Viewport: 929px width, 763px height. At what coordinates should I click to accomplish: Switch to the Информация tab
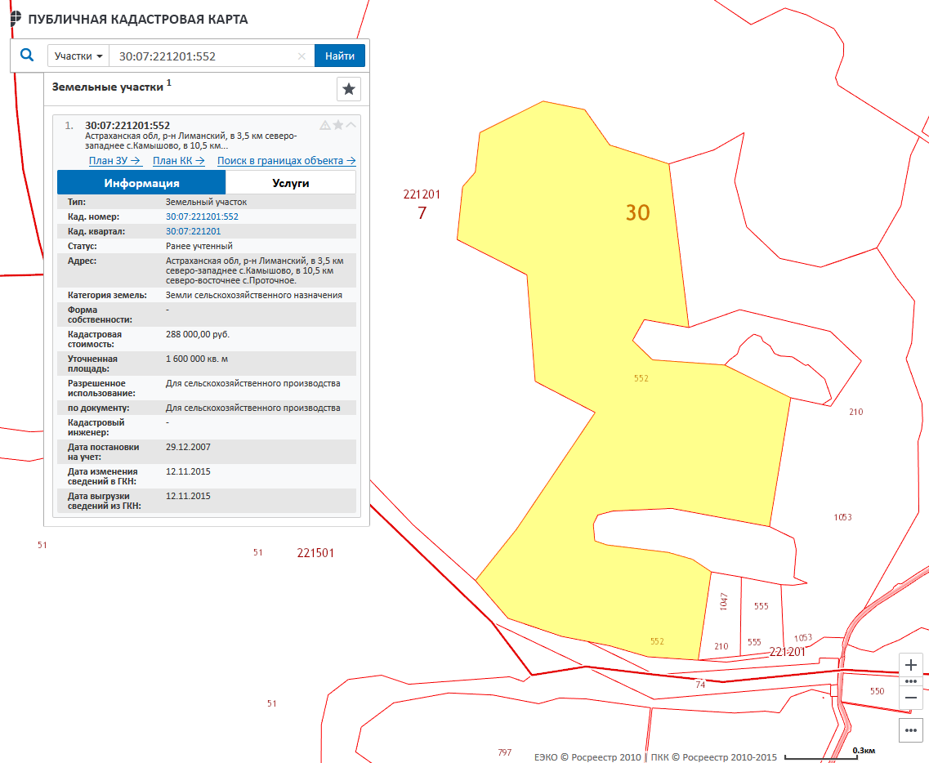141,183
